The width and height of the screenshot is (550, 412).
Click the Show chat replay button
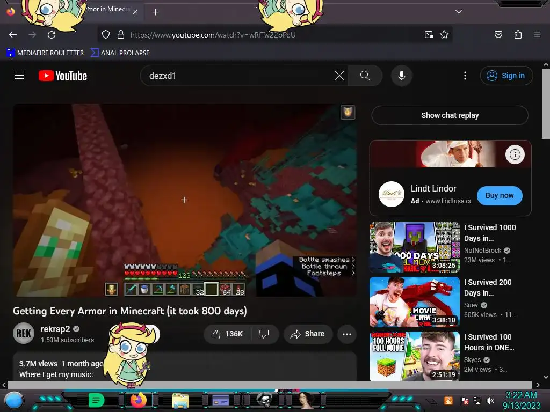click(450, 115)
